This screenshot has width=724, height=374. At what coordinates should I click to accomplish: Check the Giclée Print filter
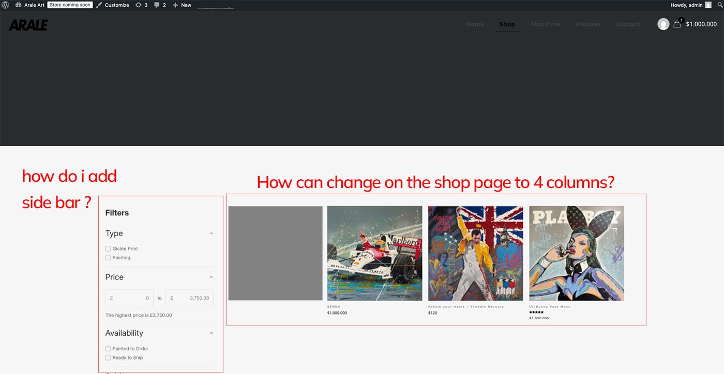pos(108,248)
